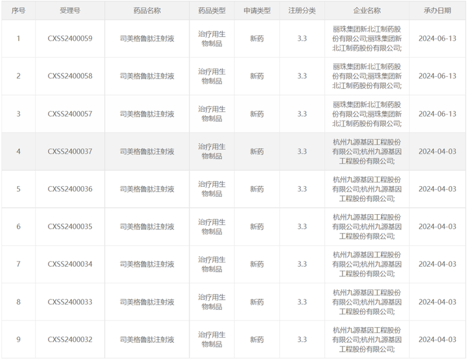Image resolution: width=468 pixels, height=361 pixels.
Task: Click the 承办日期 column header
Action: coord(438,11)
